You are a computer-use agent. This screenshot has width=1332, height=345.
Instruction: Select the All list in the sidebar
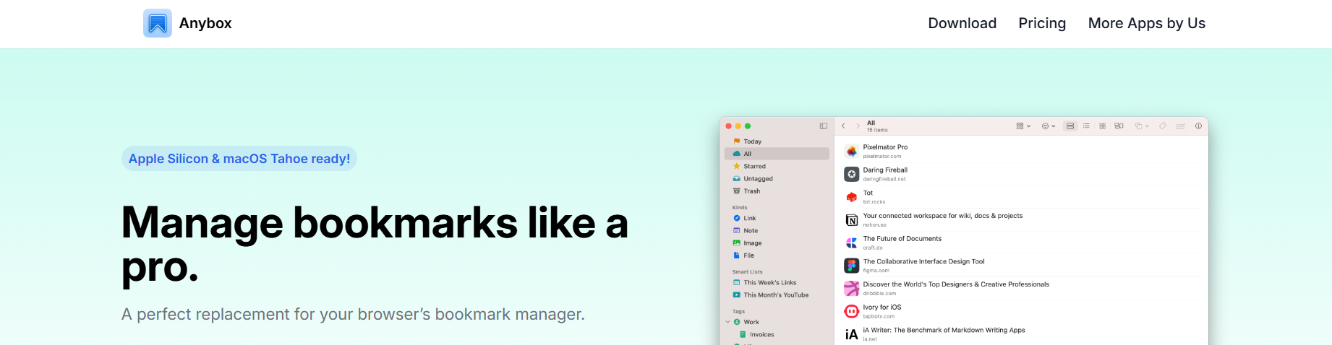pos(777,154)
